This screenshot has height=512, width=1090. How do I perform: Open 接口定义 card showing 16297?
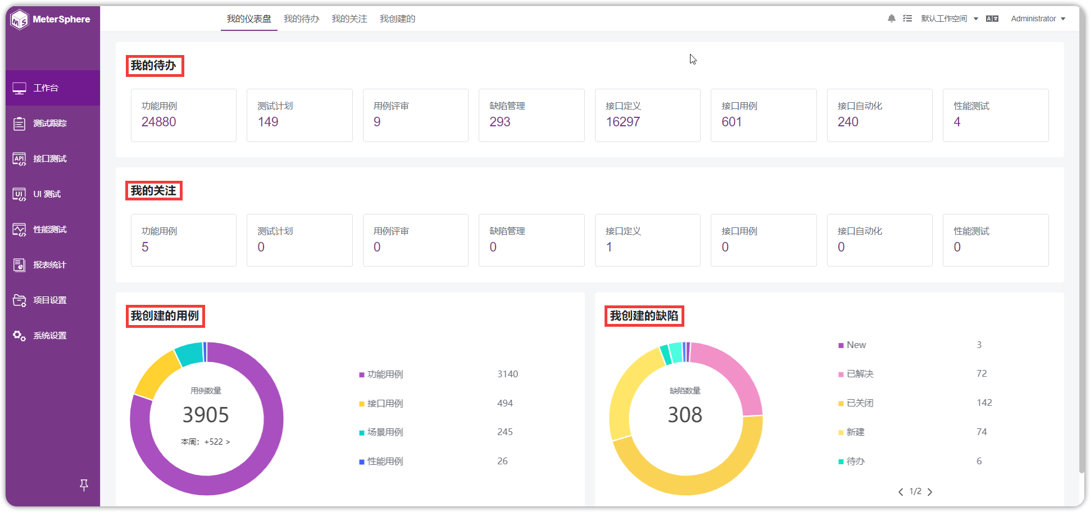point(648,115)
